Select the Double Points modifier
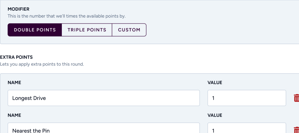Screen dimensions: 299x133 click(x=35, y=30)
